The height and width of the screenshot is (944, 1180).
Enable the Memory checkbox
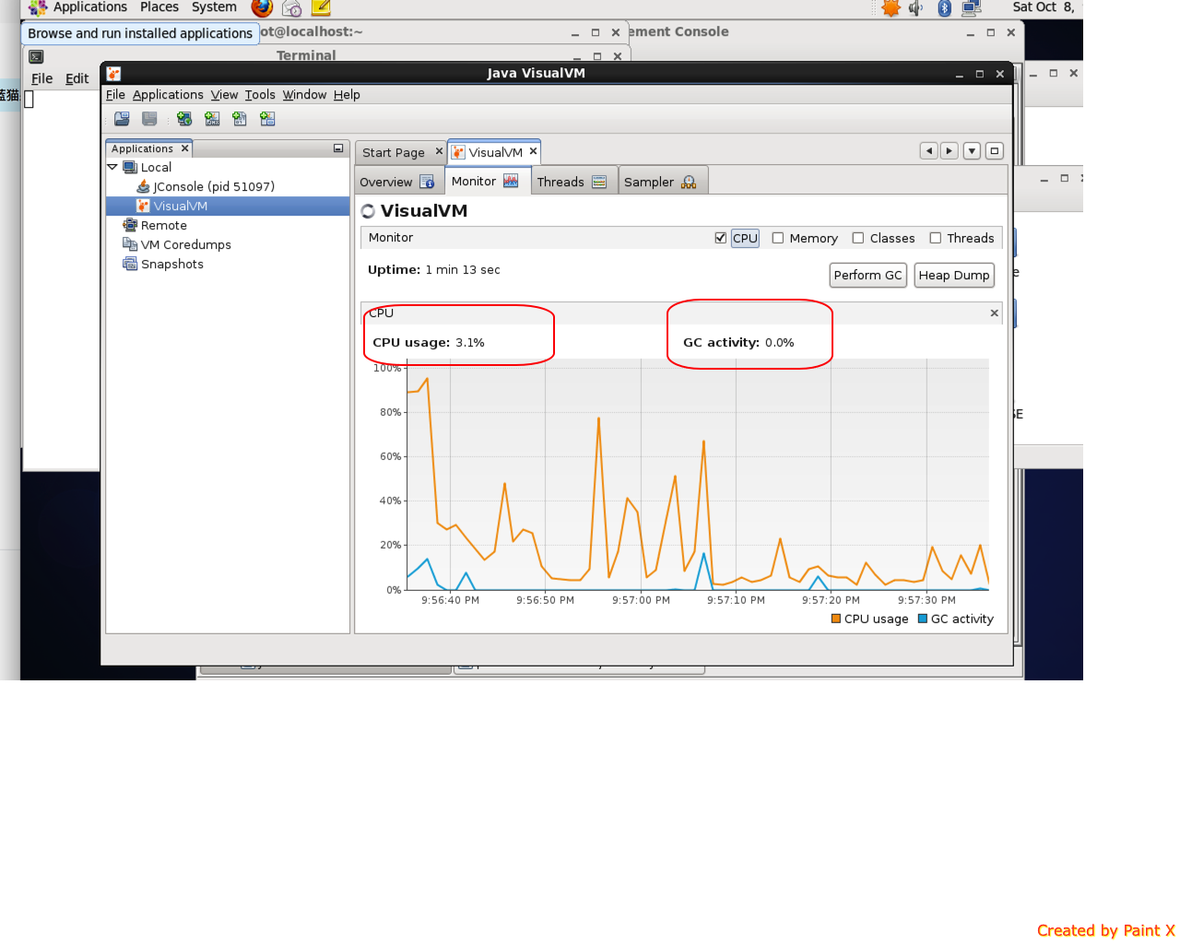coord(778,238)
